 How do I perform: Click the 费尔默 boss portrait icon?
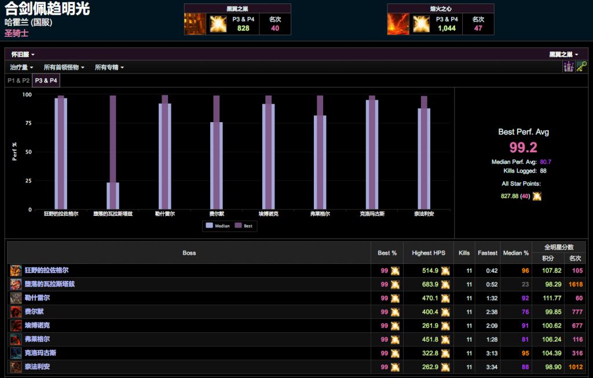point(16,312)
